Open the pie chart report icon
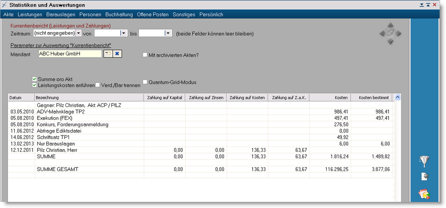 pos(424,194)
